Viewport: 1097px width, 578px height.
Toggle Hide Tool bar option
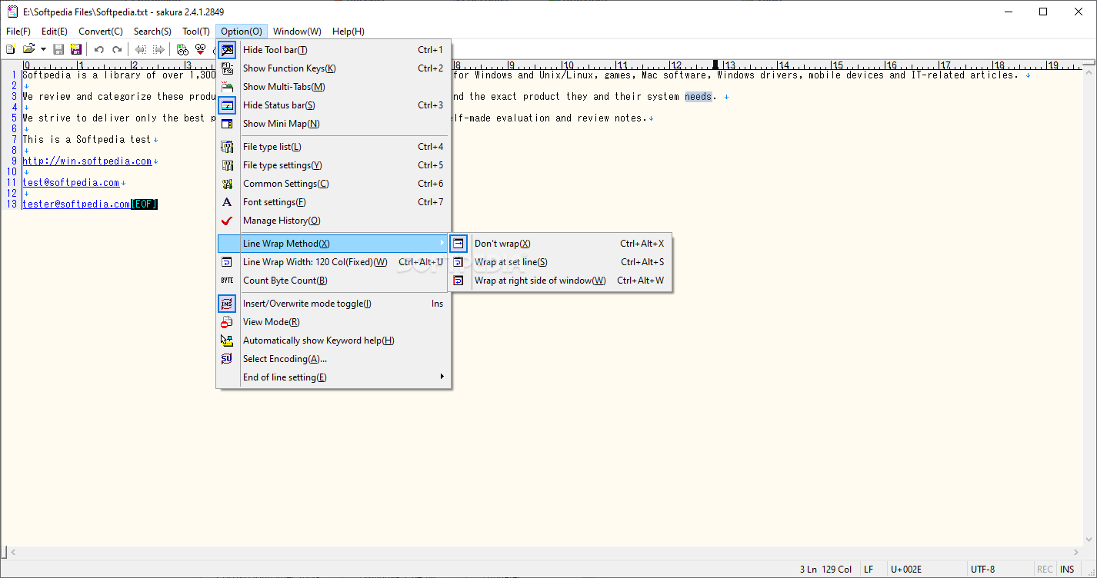pos(333,50)
